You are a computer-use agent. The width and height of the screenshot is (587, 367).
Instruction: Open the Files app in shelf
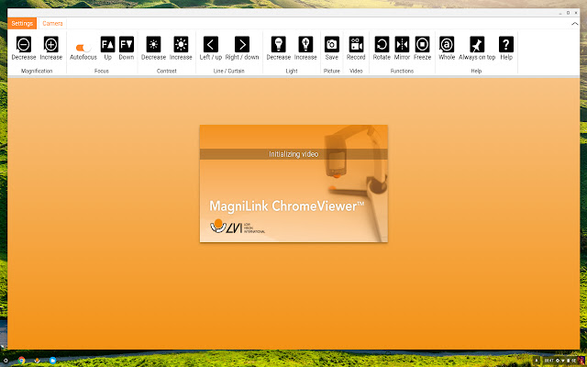pyautogui.click(x=53, y=361)
